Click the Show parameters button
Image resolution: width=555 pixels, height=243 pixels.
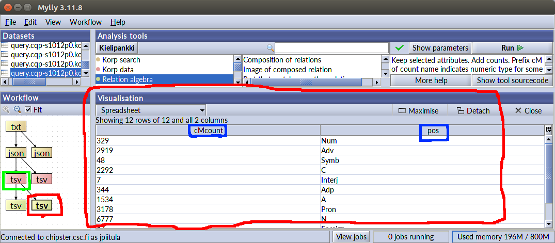(440, 48)
